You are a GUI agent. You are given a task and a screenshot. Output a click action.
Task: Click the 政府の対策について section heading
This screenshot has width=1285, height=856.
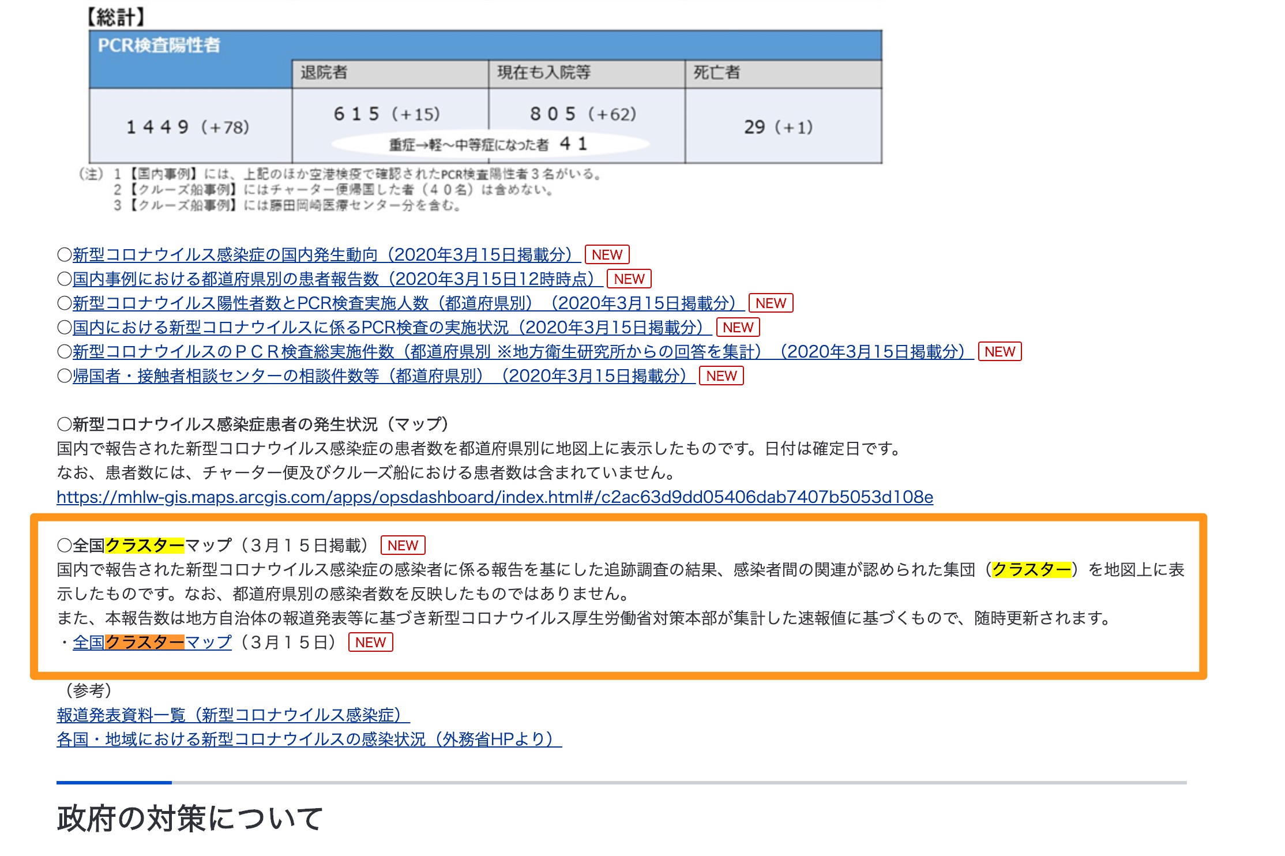click(x=190, y=818)
